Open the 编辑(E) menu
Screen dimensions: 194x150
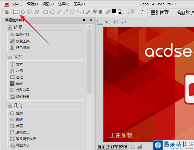pos(32,4)
